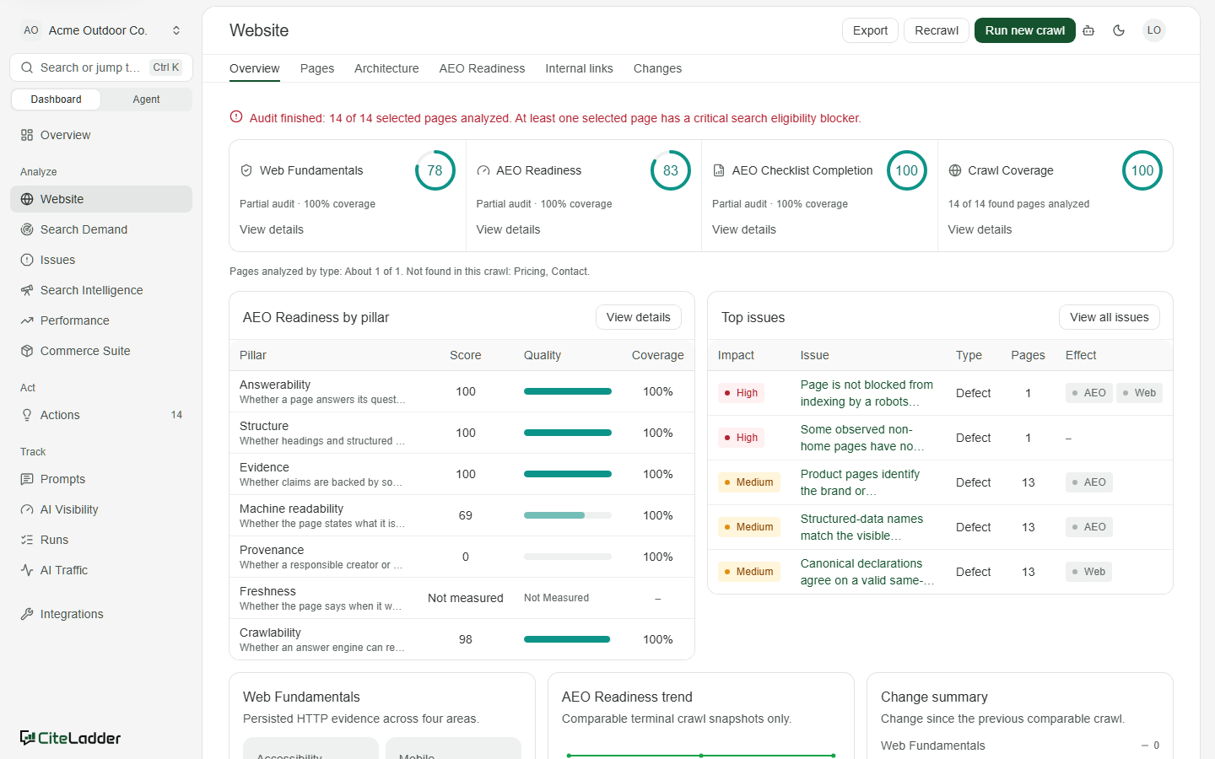
Task: Click the Machine readability quality bar
Action: click(568, 515)
